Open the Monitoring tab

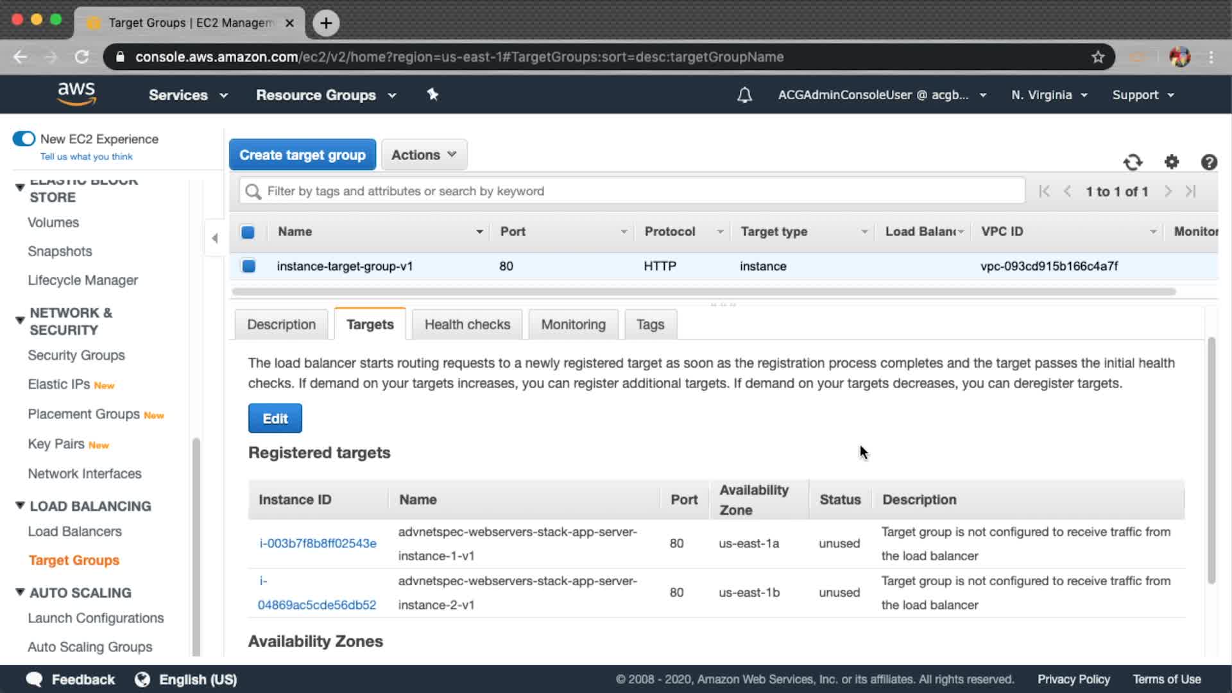(x=572, y=325)
